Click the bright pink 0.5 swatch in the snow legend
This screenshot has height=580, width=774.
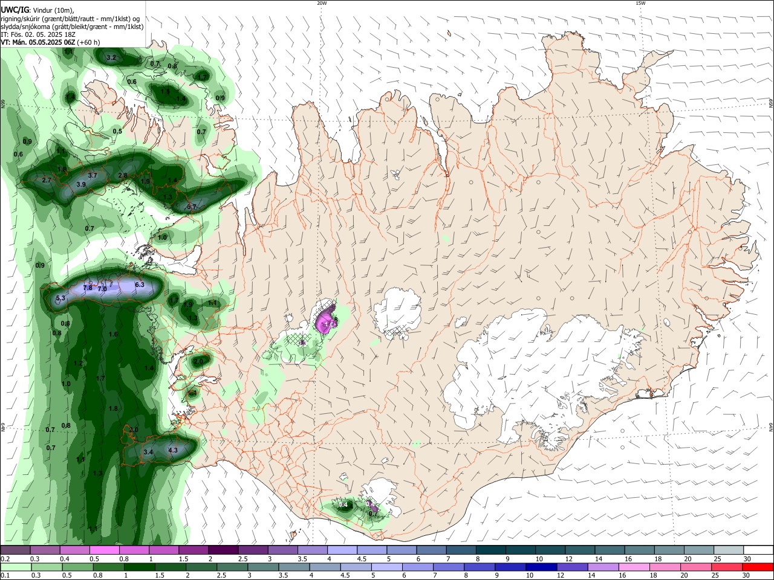[104, 550]
